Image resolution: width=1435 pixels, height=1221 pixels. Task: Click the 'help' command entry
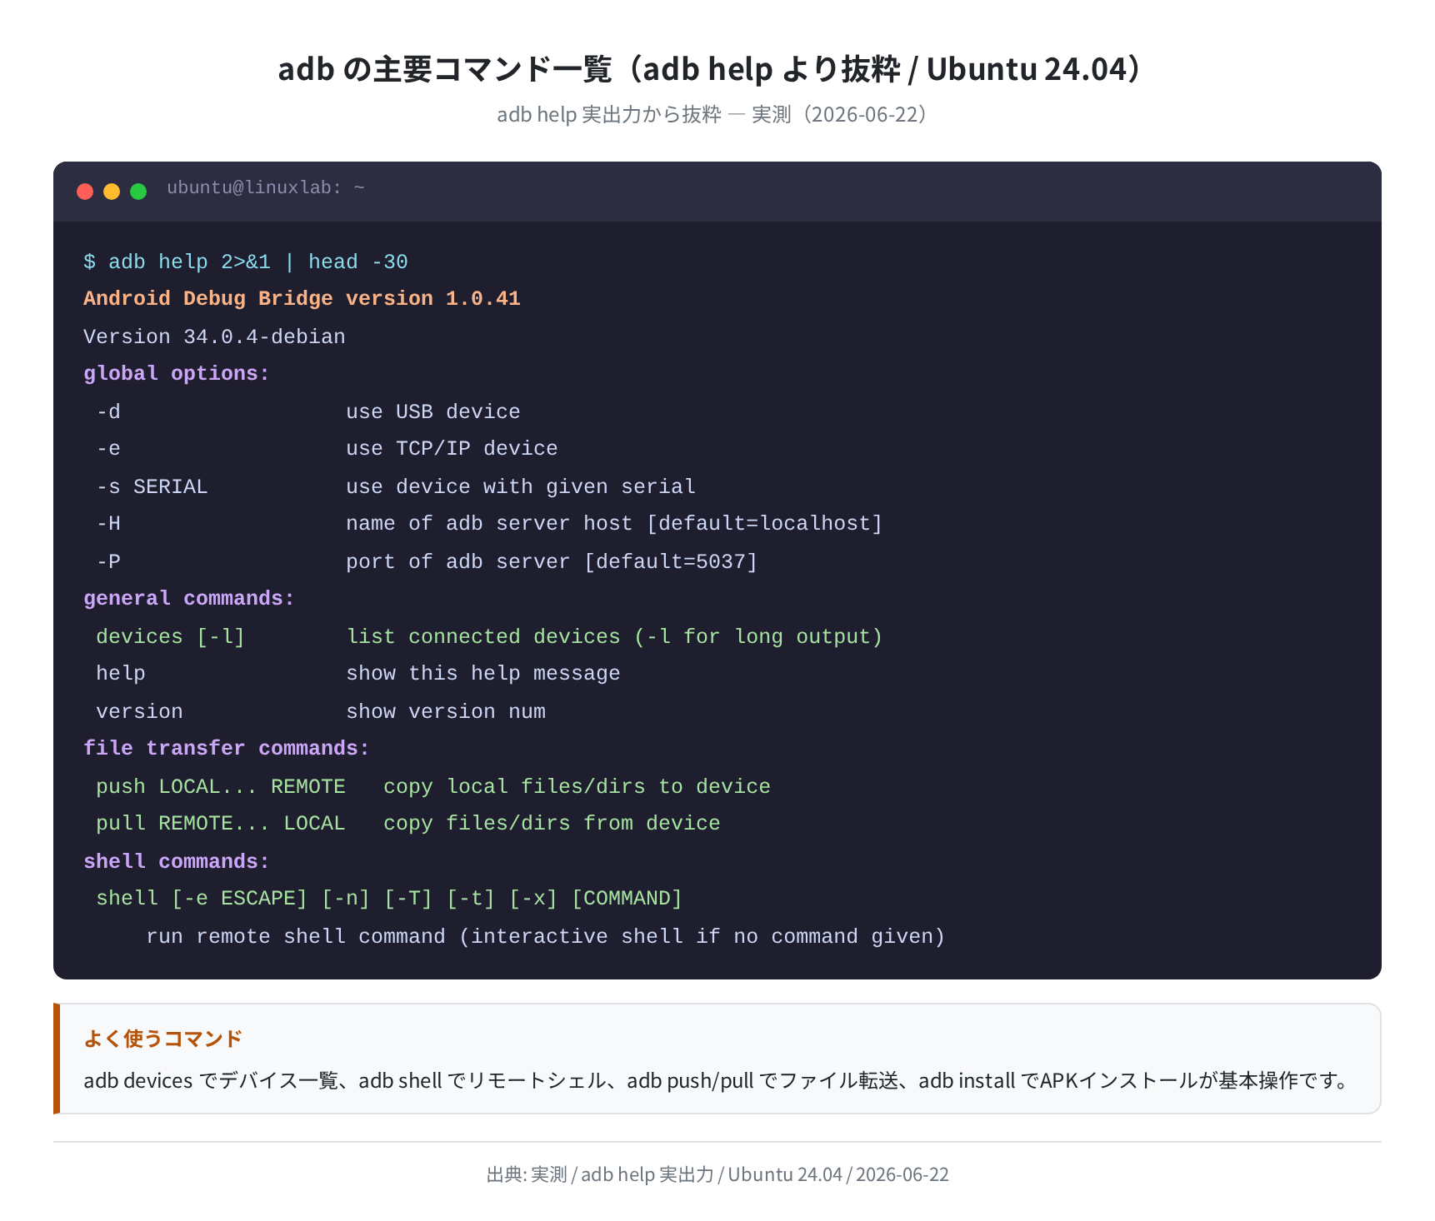[121, 674]
